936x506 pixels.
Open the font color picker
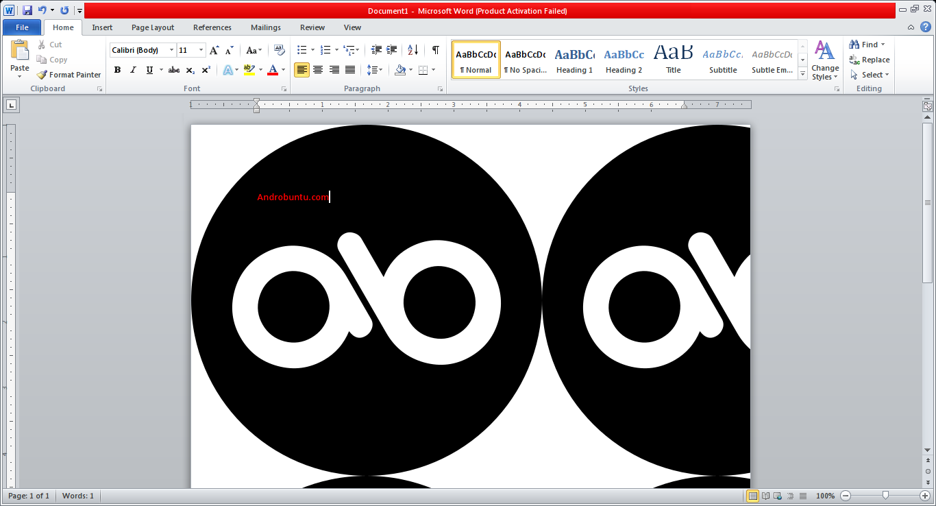[x=282, y=69]
